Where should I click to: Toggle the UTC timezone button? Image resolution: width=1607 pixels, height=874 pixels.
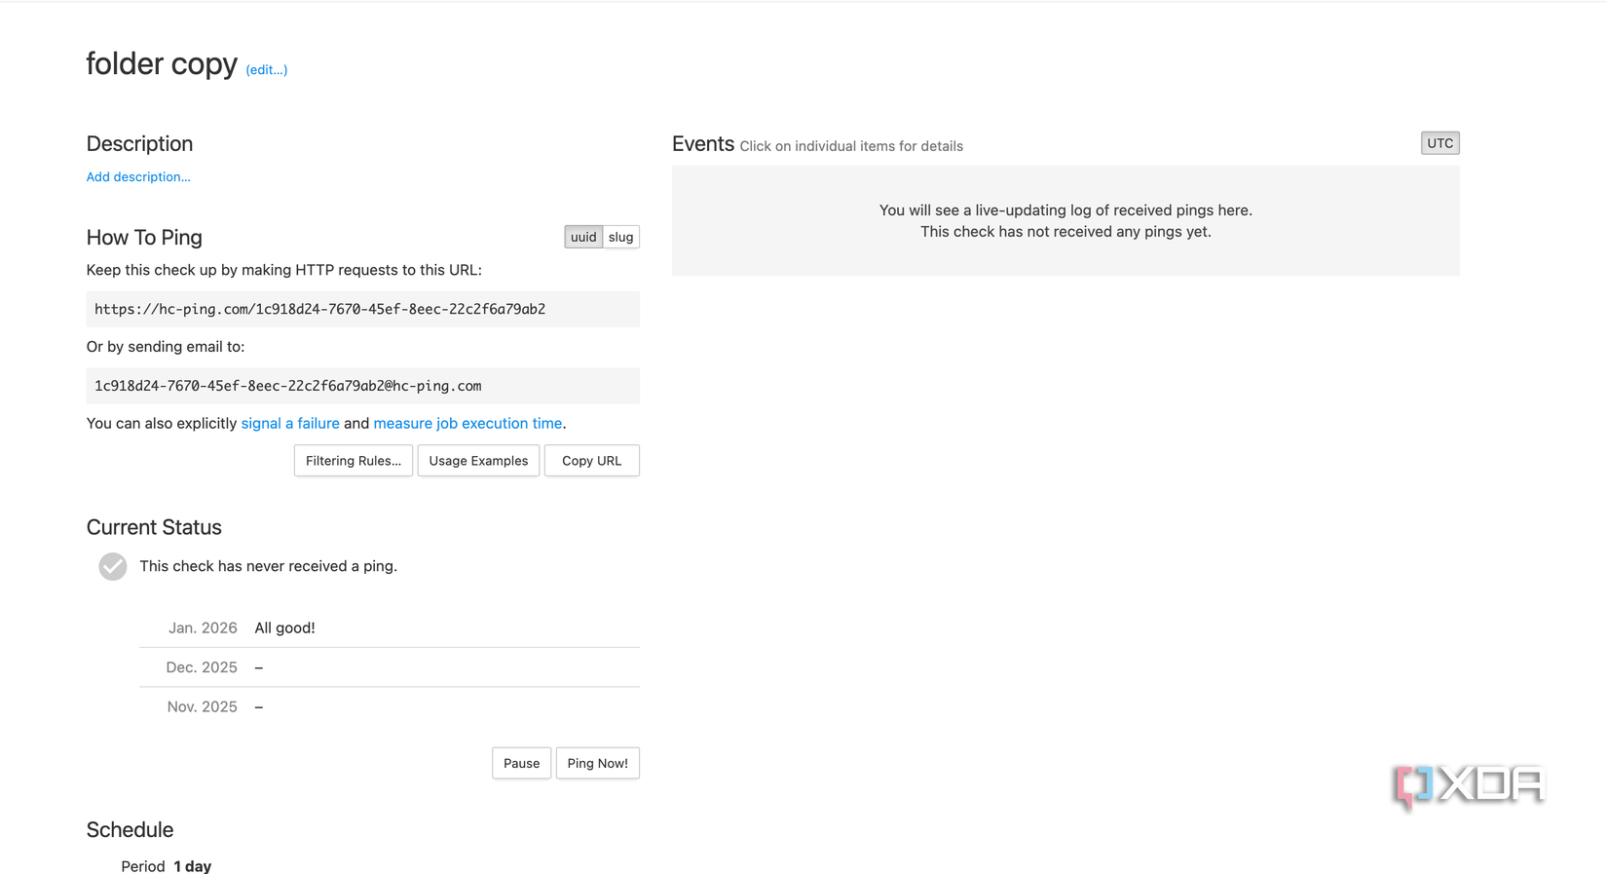tap(1439, 143)
